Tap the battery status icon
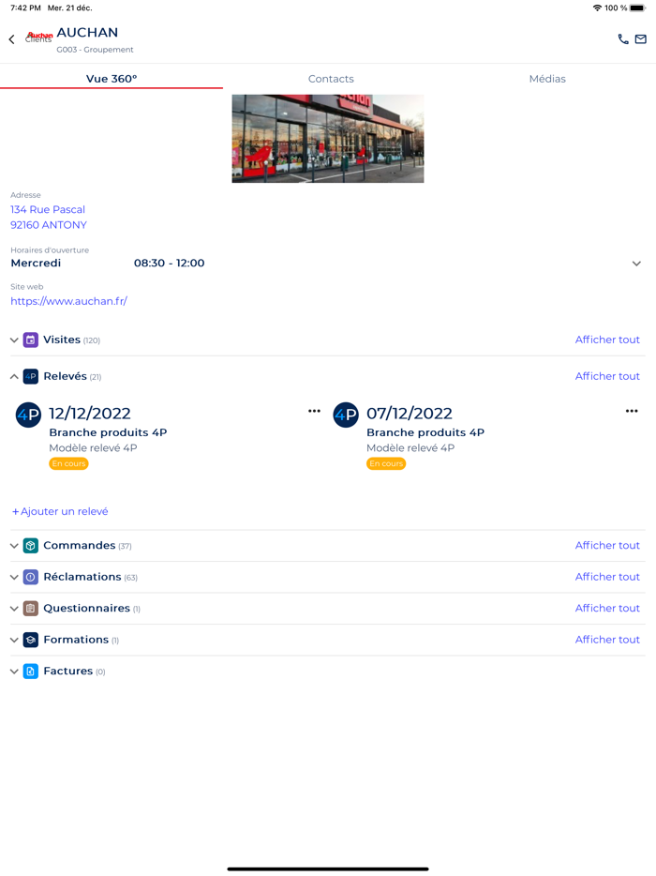The height and width of the screenshot is (876, 656). click(x=638, y=8)
